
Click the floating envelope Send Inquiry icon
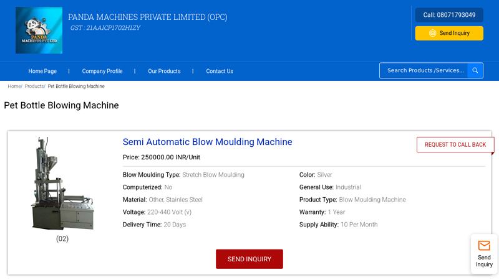(484, 246)
